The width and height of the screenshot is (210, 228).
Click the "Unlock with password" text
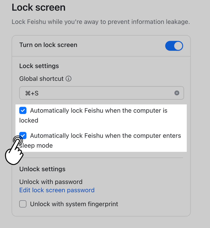pyautogui.click(x=51, y=182)
